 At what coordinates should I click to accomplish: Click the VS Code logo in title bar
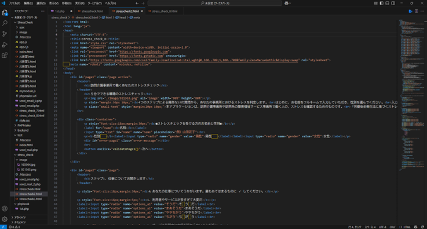point(3,3)
